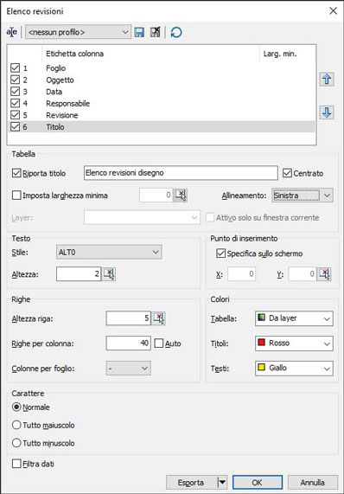
Task: Expand the nessun profilo profile dropdown
Action: point(78,32)
